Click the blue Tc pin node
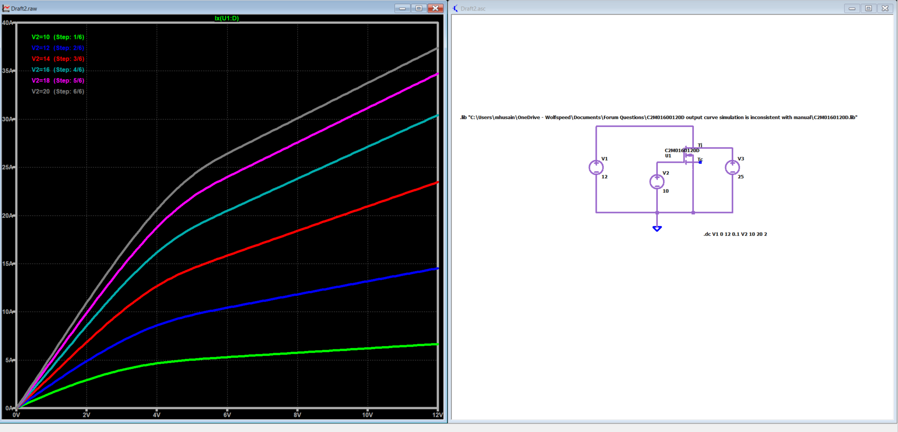 pos(700,162)
